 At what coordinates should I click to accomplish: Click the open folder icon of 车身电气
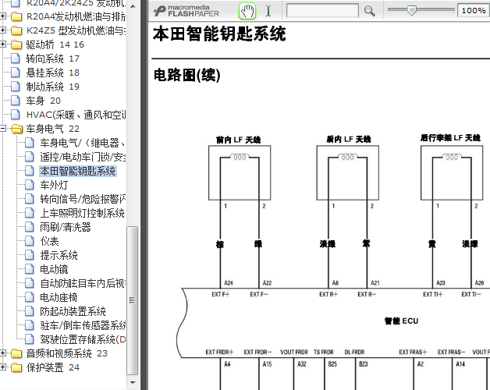coord(16,129)
